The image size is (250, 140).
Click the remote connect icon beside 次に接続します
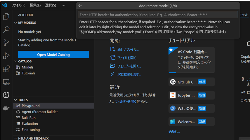[x=112, y=74]
